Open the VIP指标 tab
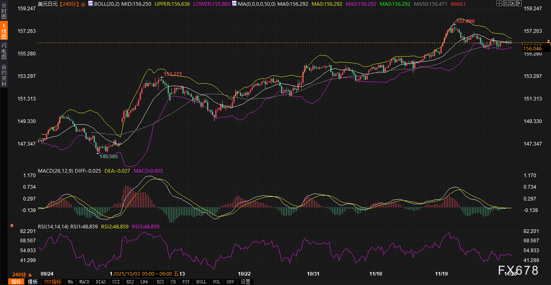This screenshot has width=551, height=285. [53, 282]
